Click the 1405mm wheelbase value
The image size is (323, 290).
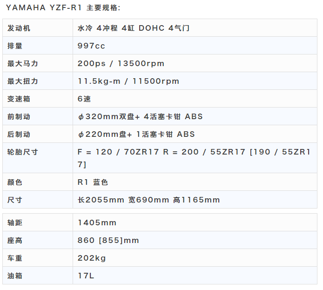(x=97, y=223)
